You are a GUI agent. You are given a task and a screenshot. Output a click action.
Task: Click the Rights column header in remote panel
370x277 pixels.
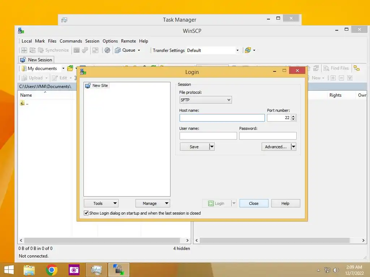coord(335,95)
